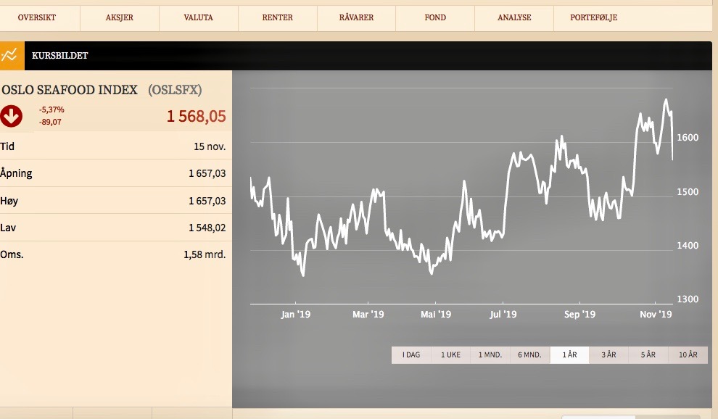Viewport: 718px width, 419px height.
Task: Click the Mar '19 axis label
Action: tap(368, 315)
